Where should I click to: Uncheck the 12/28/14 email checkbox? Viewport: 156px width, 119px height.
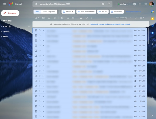point(36,30)
